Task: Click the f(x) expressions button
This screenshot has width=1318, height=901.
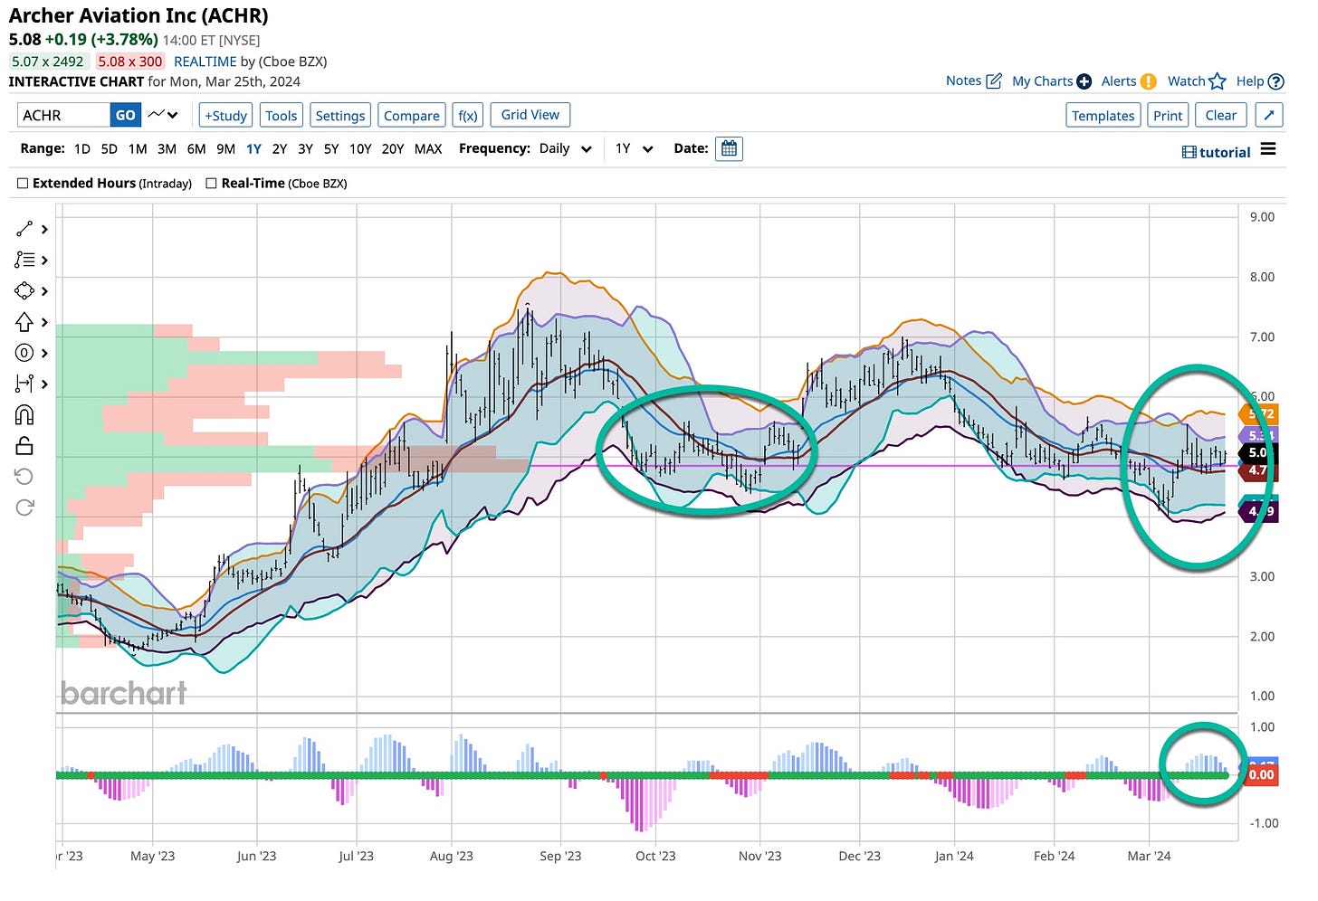Action: tap(468, 115)
